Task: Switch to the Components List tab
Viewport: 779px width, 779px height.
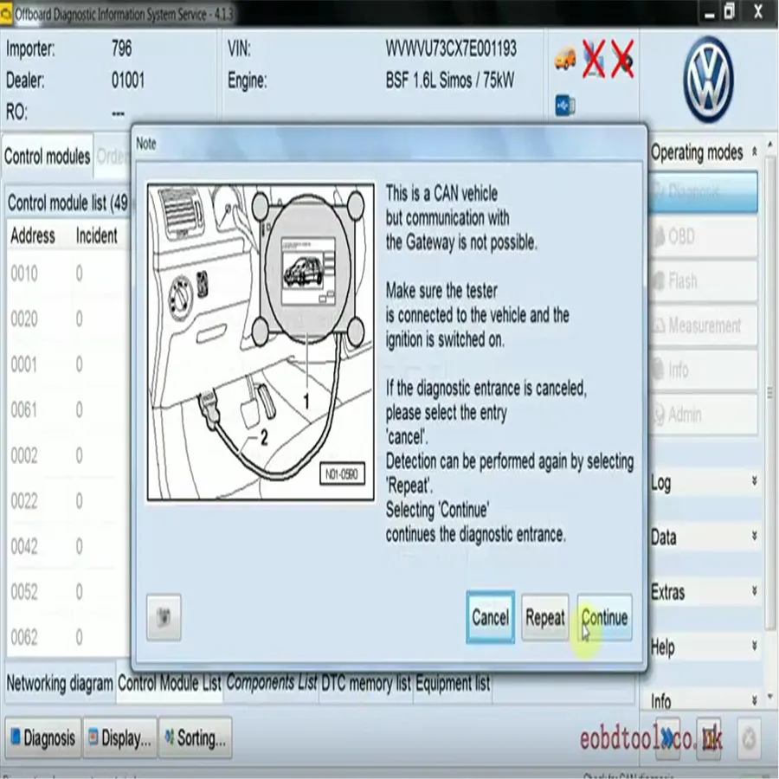Action: tap(271, 683)
